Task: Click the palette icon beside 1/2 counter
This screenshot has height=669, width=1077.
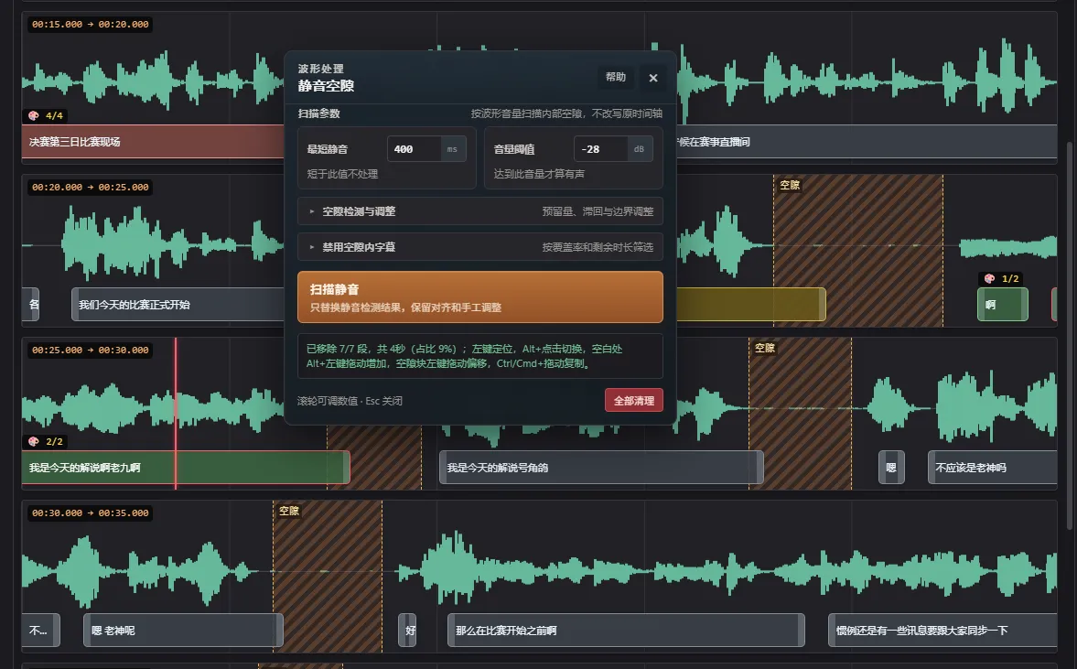Action: [x=989, y=278]
